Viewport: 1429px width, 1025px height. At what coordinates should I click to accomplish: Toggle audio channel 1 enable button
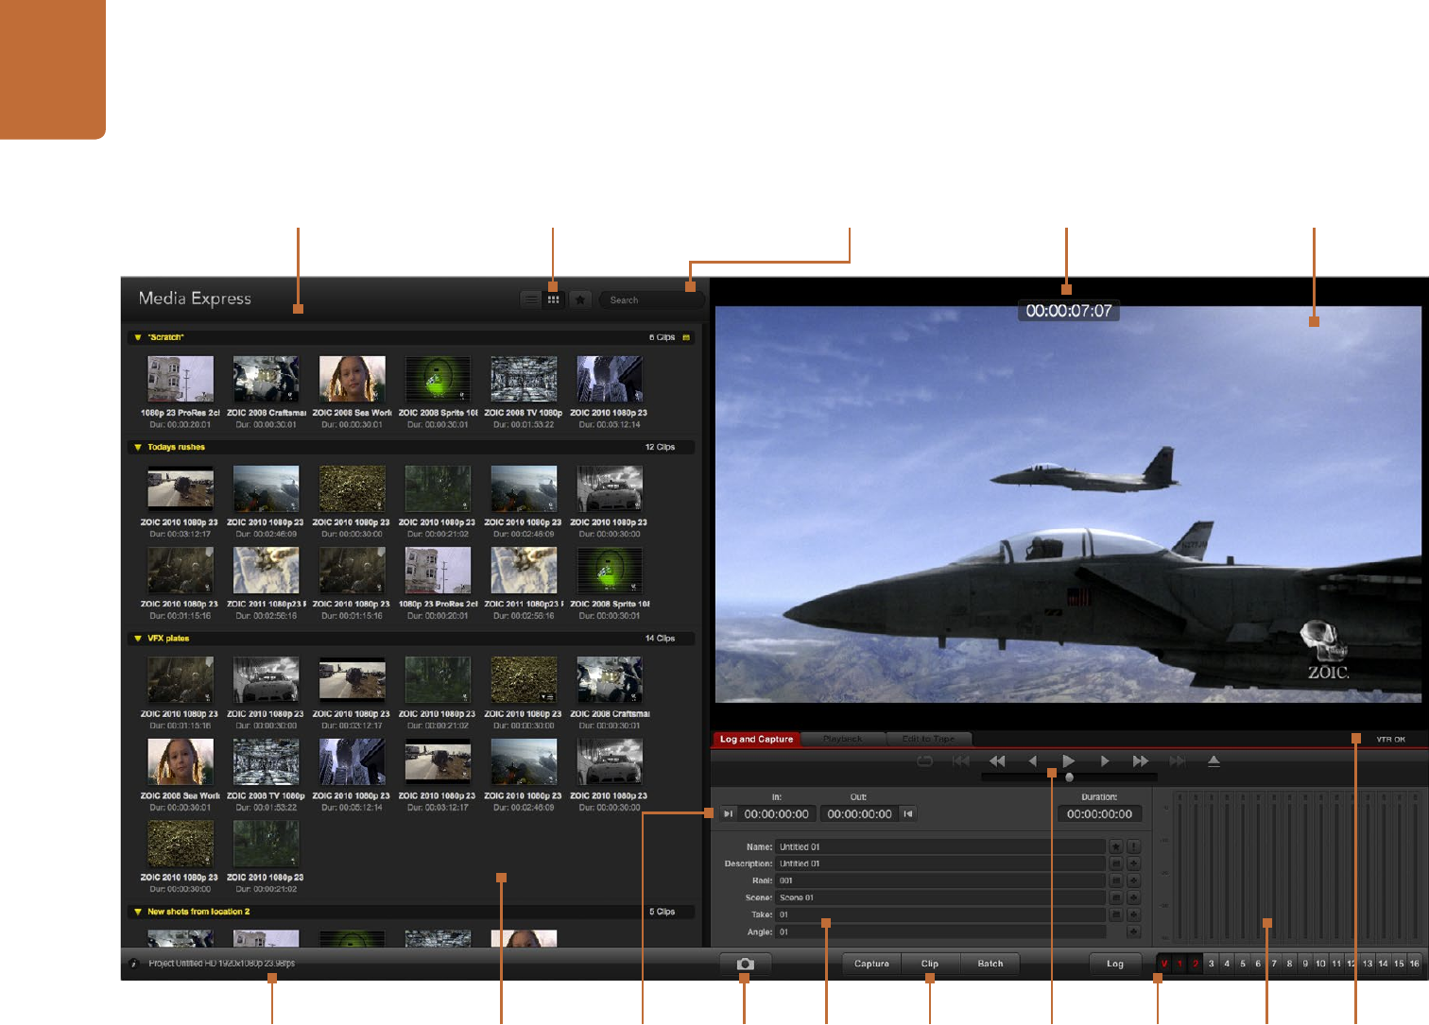1179,965
